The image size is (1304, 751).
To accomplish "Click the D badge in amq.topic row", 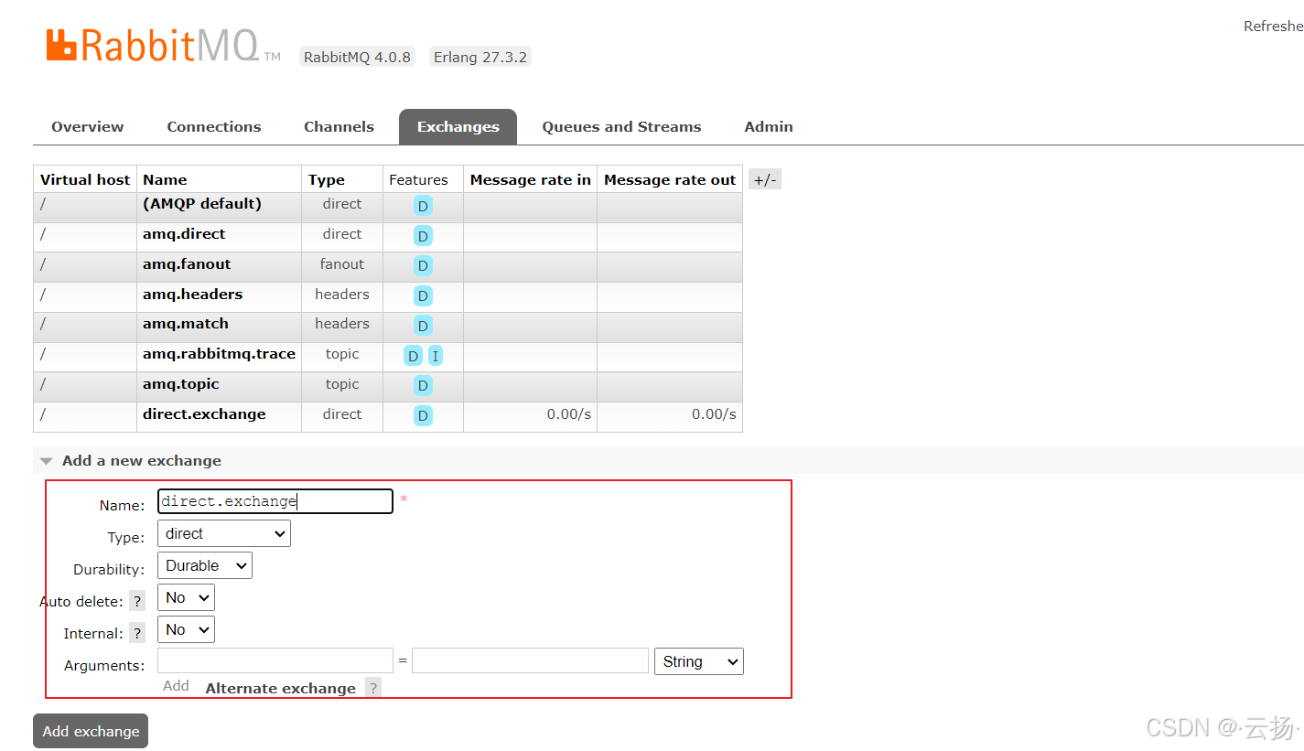I will pyautogui.click(x=423, y=385).
